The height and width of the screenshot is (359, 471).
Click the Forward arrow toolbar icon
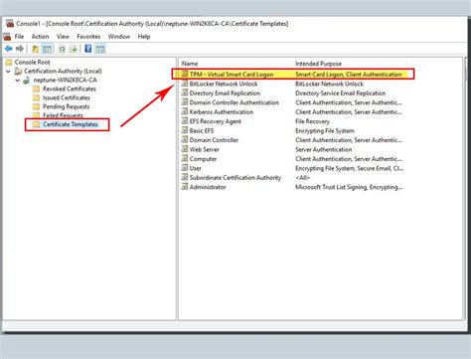pyautogui.click(x=20, y=49)
